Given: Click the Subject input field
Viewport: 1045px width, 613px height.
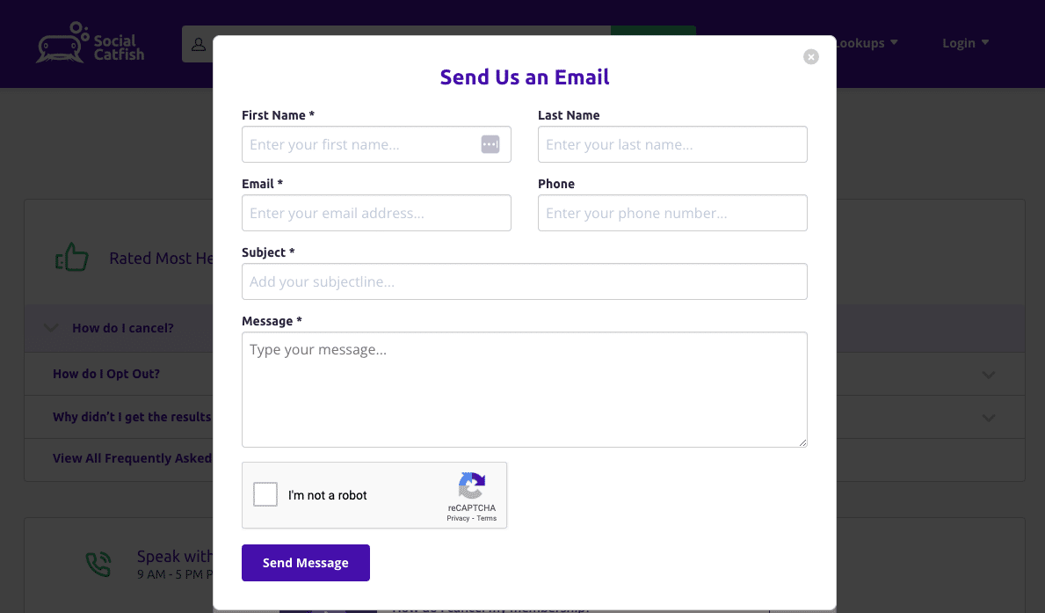Looking at the screenshot, I should (x=524, y=281).
